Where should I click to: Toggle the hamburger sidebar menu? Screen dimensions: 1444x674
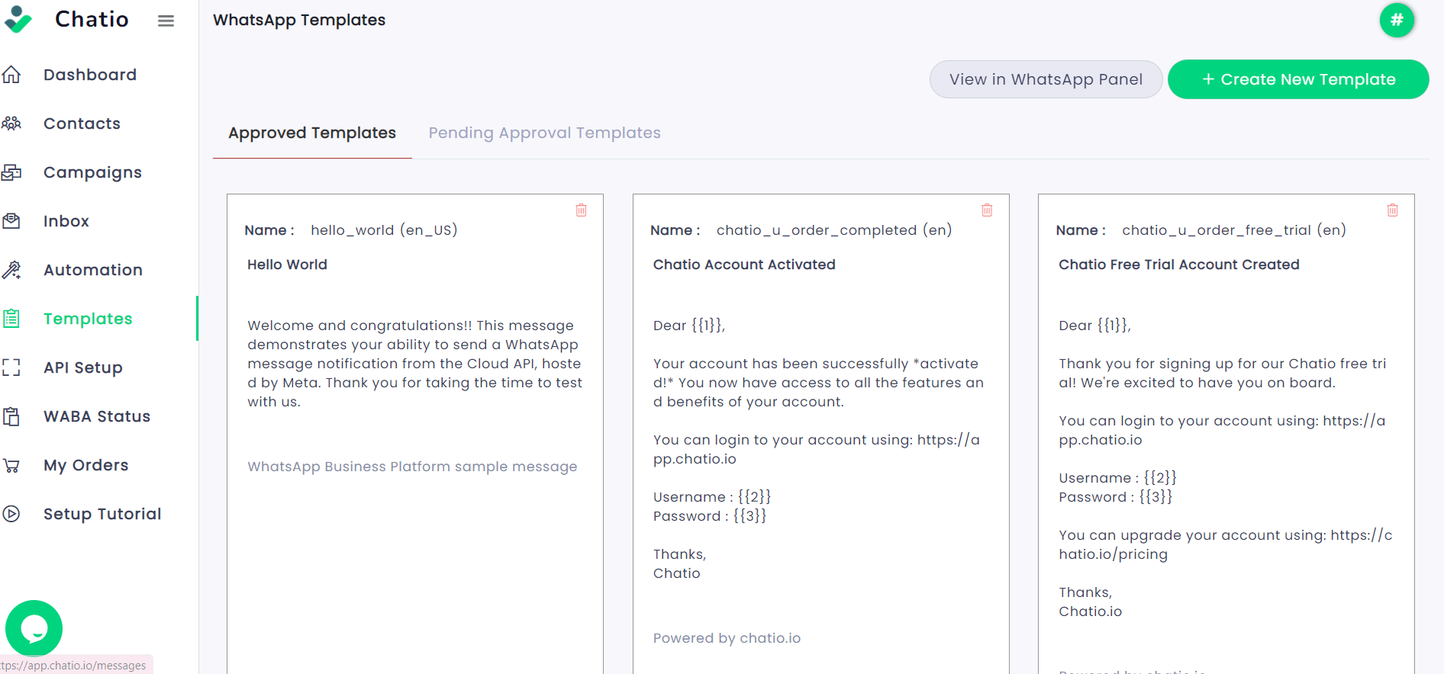click(166, 21)
